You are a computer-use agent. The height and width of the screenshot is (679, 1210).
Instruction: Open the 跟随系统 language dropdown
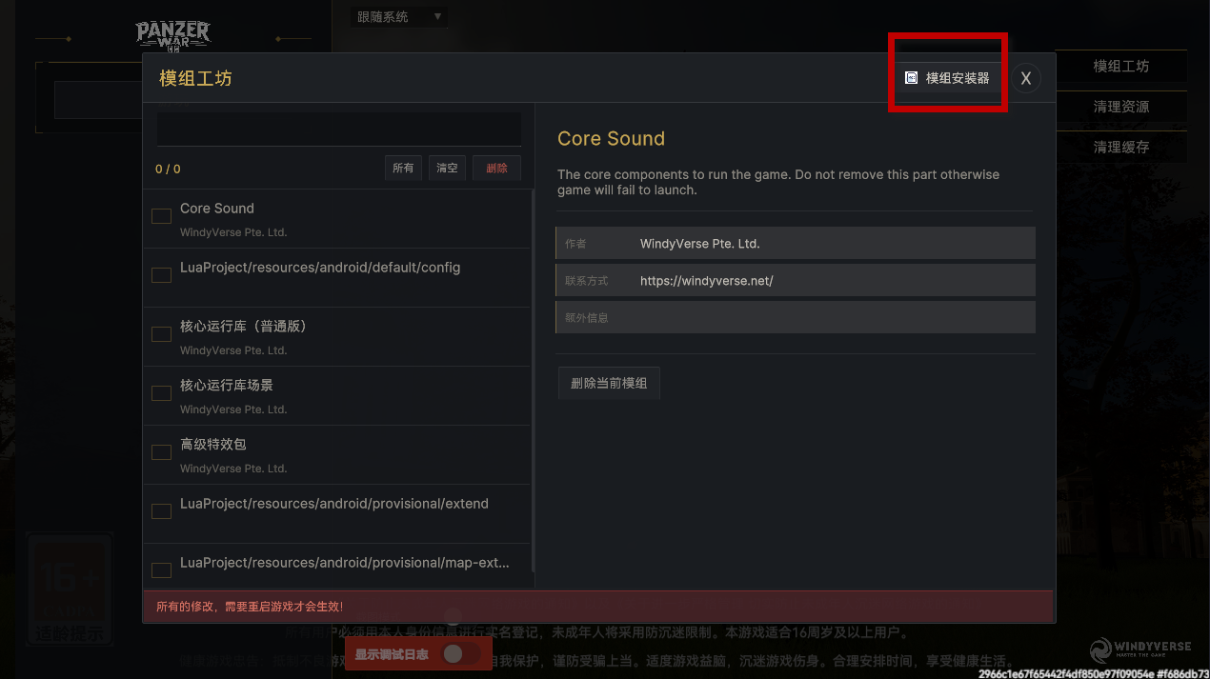(x=399, y=16)
